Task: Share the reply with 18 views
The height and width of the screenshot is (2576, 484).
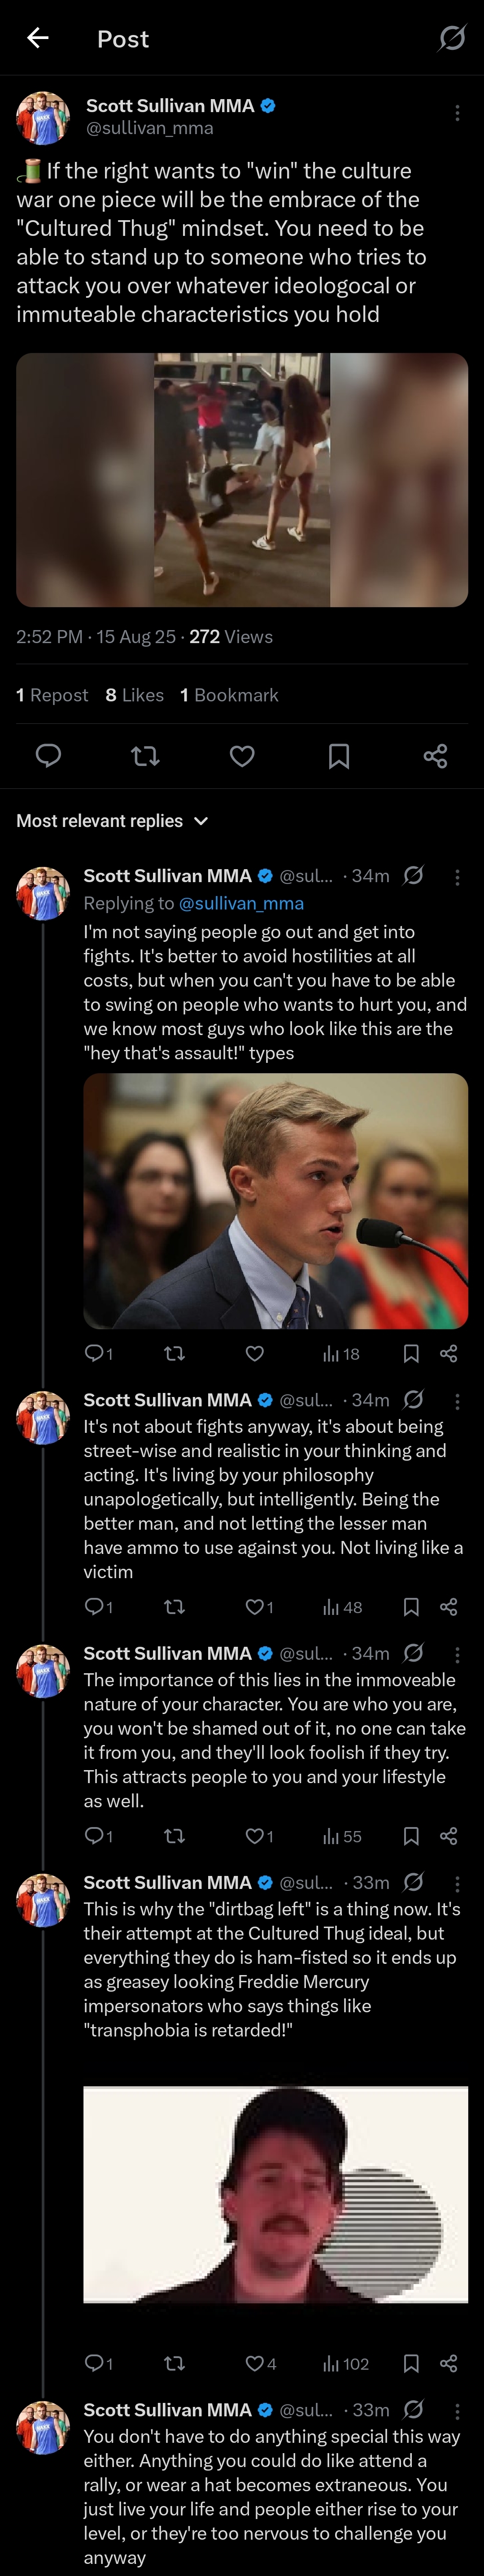Action: coord(448,1354)
